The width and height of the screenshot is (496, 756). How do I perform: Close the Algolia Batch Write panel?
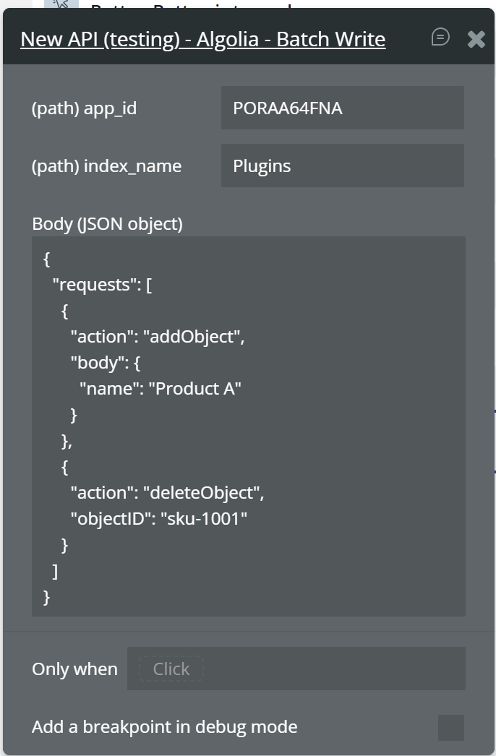point(476,39)
